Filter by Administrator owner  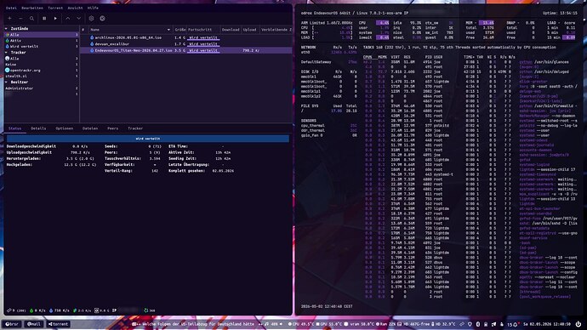(41, 88)
